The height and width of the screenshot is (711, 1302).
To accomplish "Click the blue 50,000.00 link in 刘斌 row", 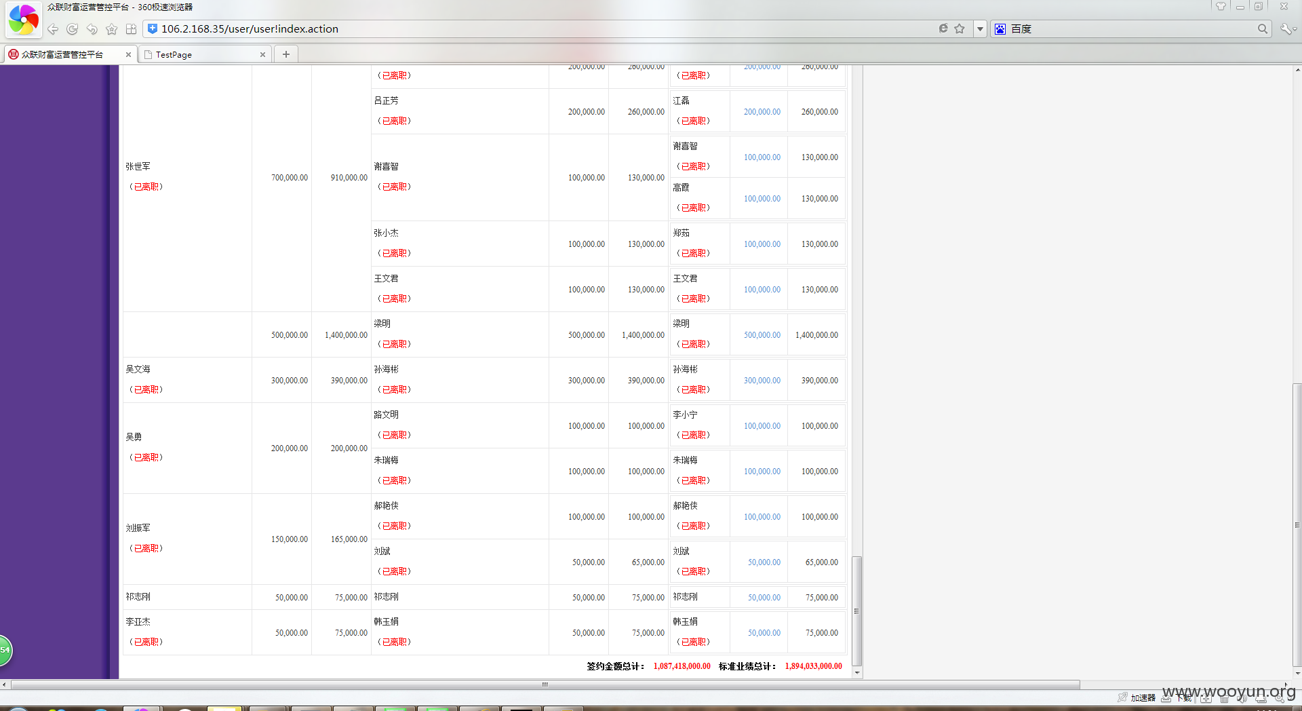I will coord(764,562).
